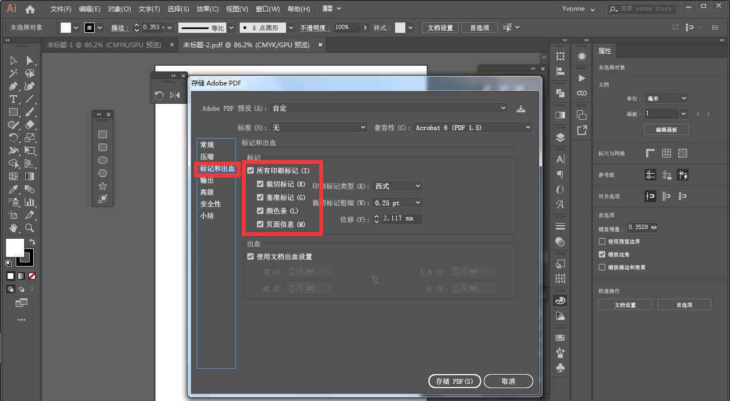Click the fill swatch in control bar
Screen dimensions: 730x401
tap(66, 27)
